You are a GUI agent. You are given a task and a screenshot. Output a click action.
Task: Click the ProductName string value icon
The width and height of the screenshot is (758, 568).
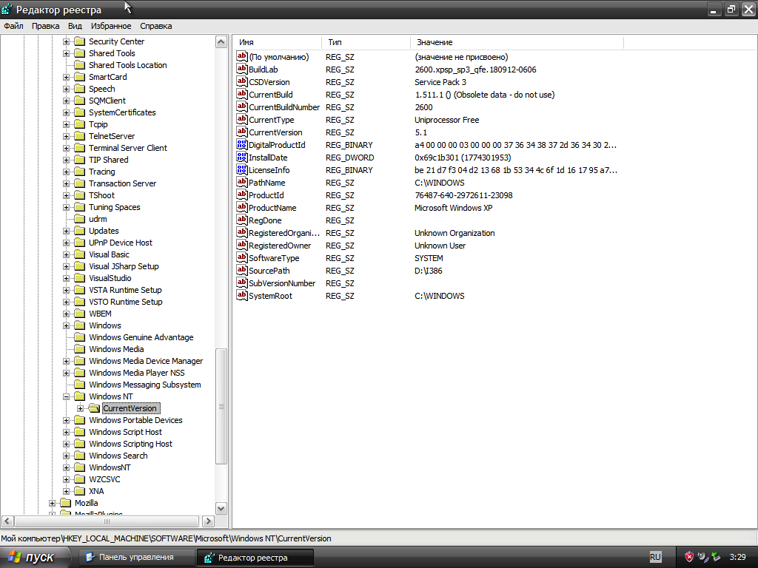coord(242,207)
